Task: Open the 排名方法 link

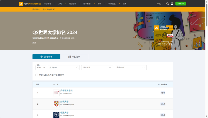Action: tap(36, 9)
